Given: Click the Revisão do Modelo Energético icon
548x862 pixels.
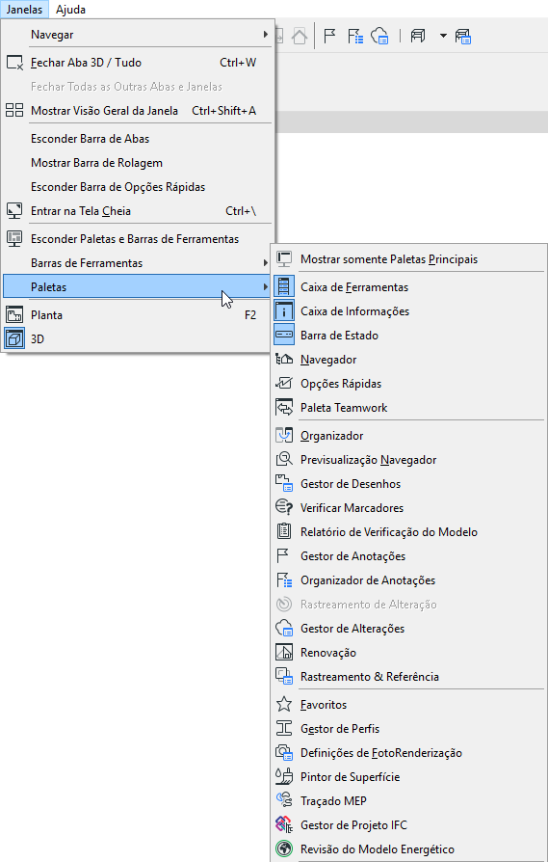Looking at the screenshot, I should click(x=284, y=849).
